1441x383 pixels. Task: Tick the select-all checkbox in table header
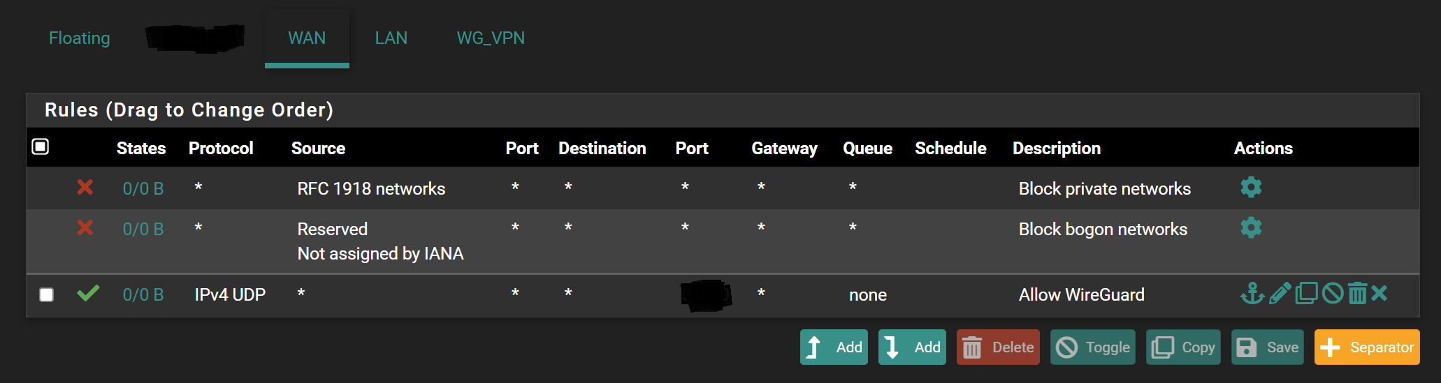point(41,147)
